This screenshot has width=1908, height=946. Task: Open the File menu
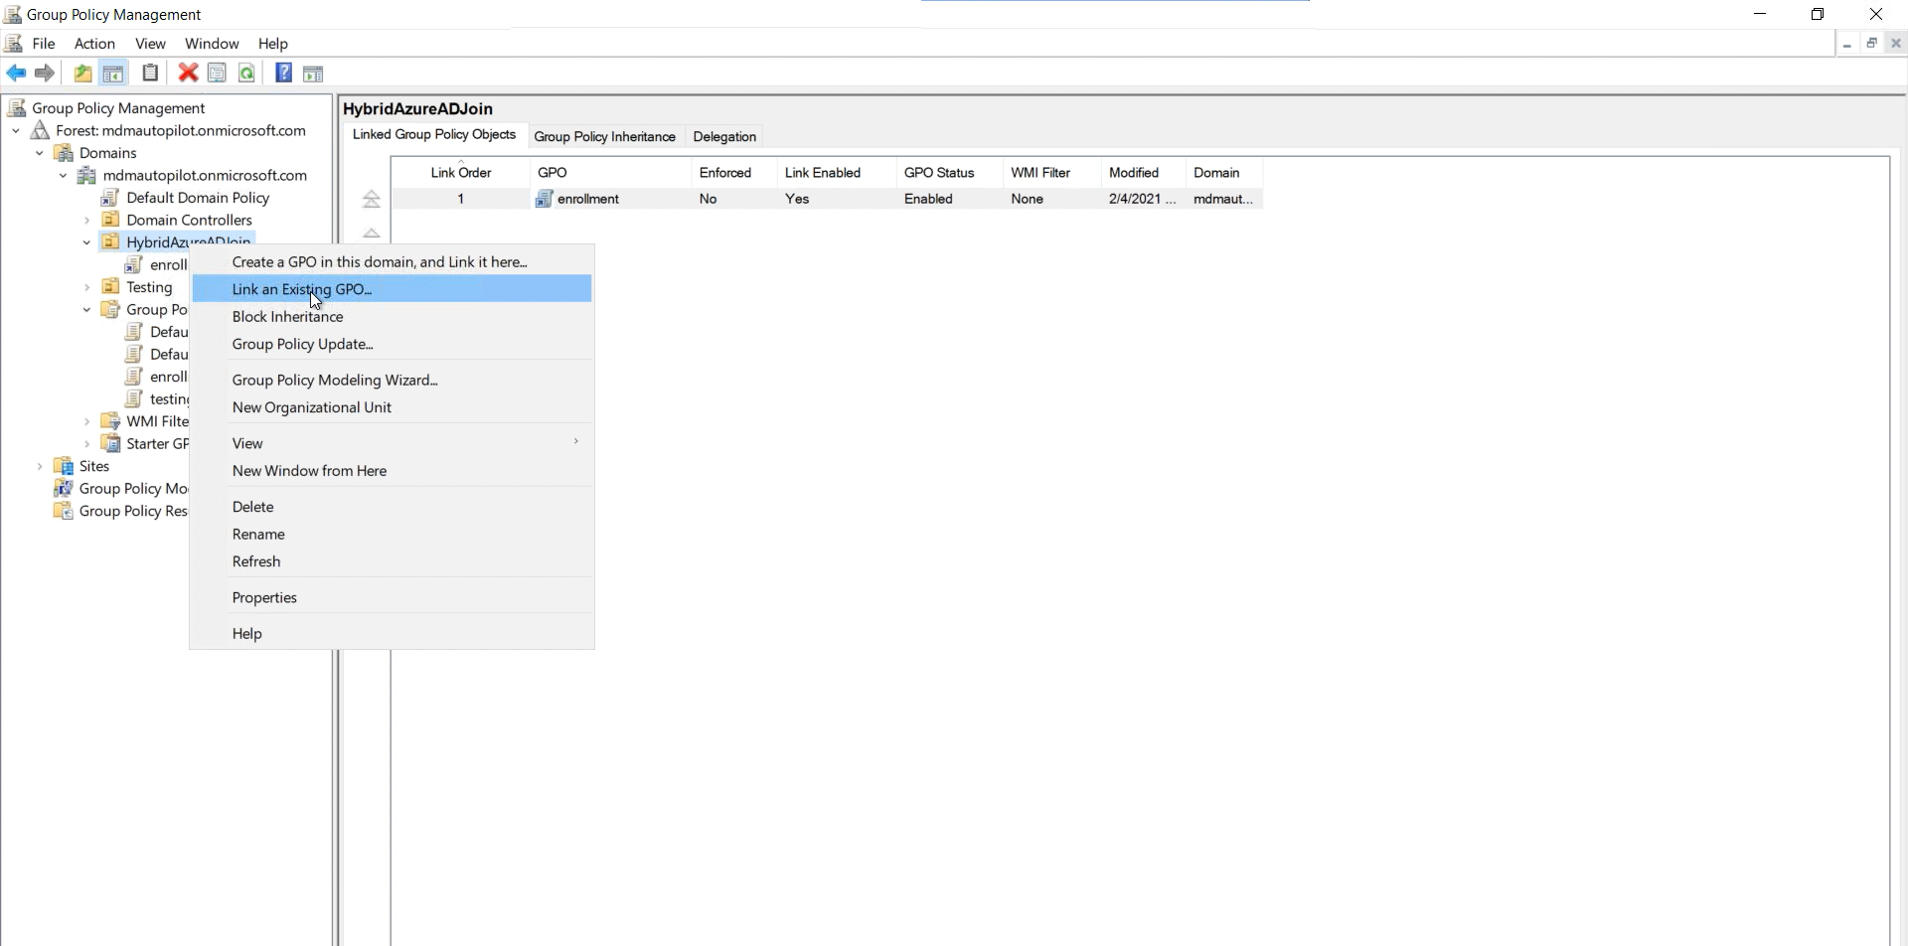pos(44,44)
